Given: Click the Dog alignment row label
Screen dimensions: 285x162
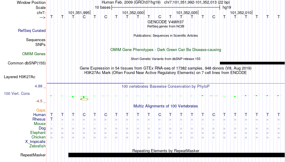Looking at the screenshot, I should pyautogui.click(x=42, y=128).
